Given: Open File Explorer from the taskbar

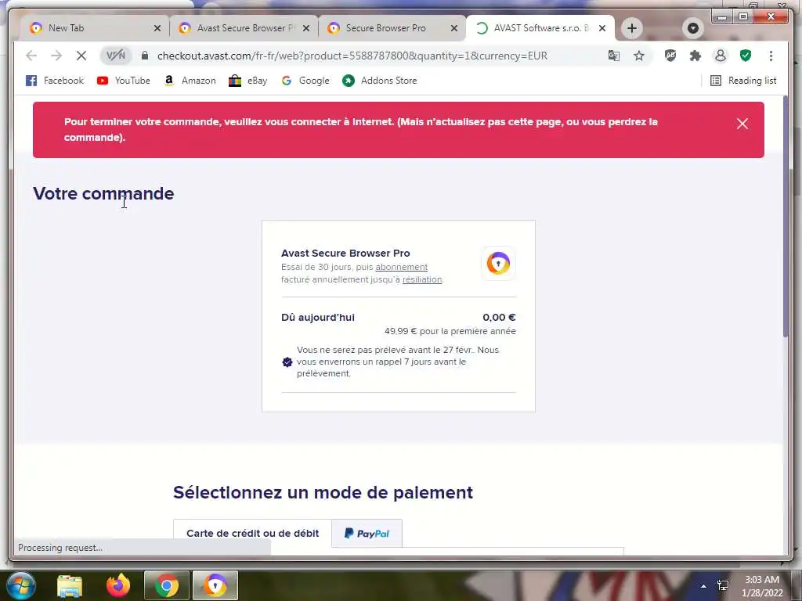Looking at the screenshot, I should 70,585.
